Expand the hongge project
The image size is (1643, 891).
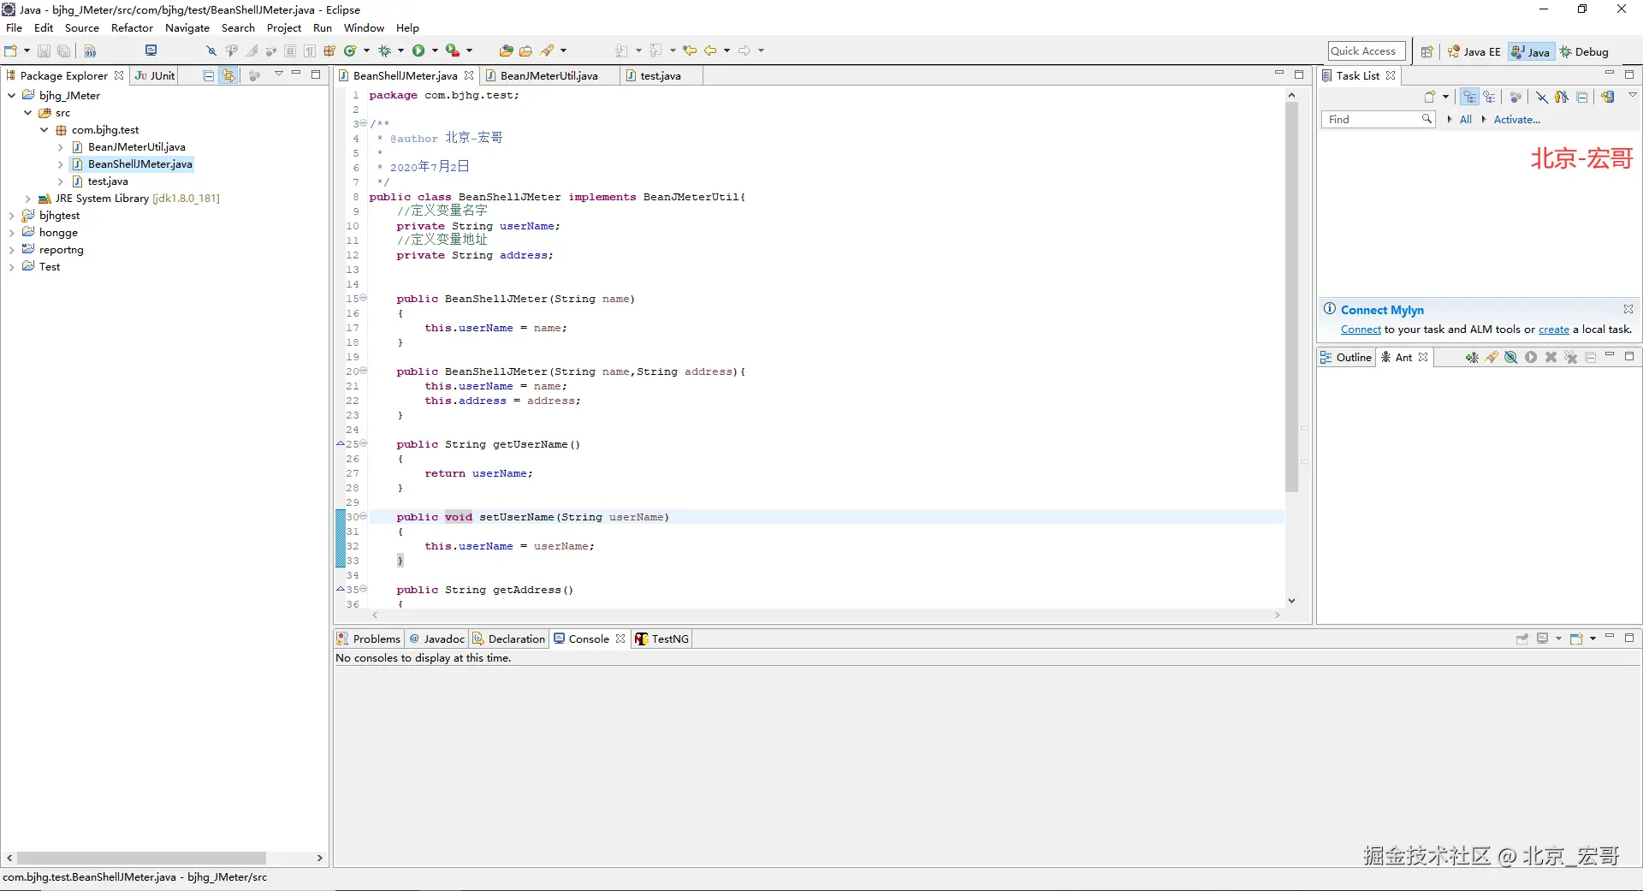(x=11, y=233)
